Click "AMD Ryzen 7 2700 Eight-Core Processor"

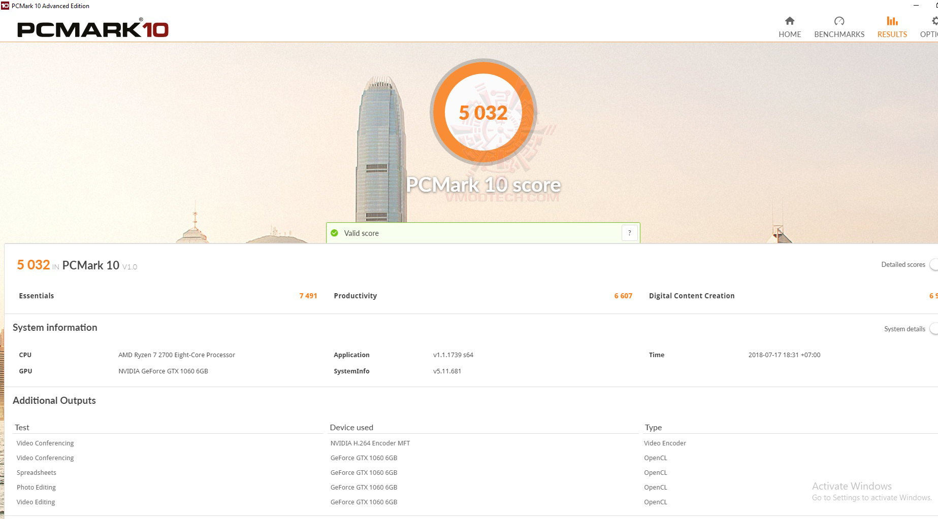click(x=177, y=355)
